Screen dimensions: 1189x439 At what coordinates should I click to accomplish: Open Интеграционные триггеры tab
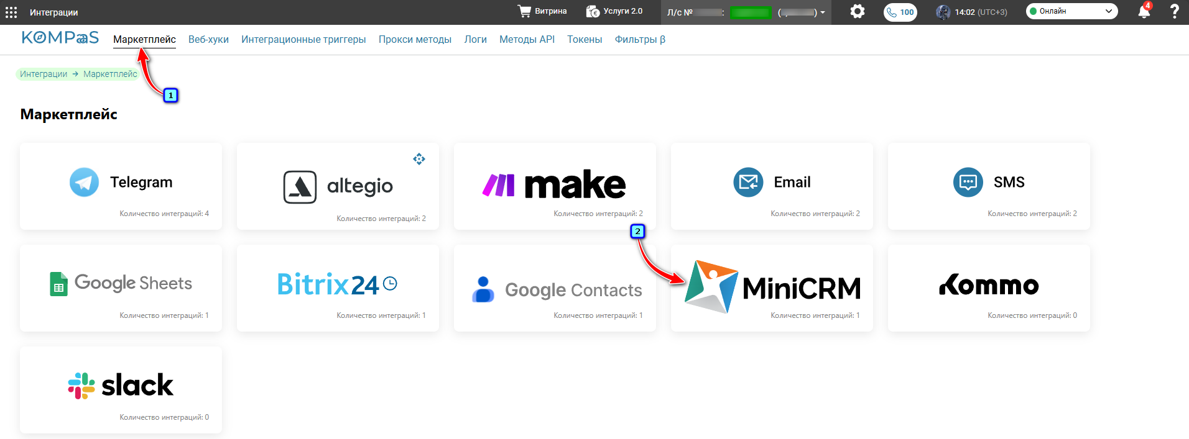[x=303, y=40]
